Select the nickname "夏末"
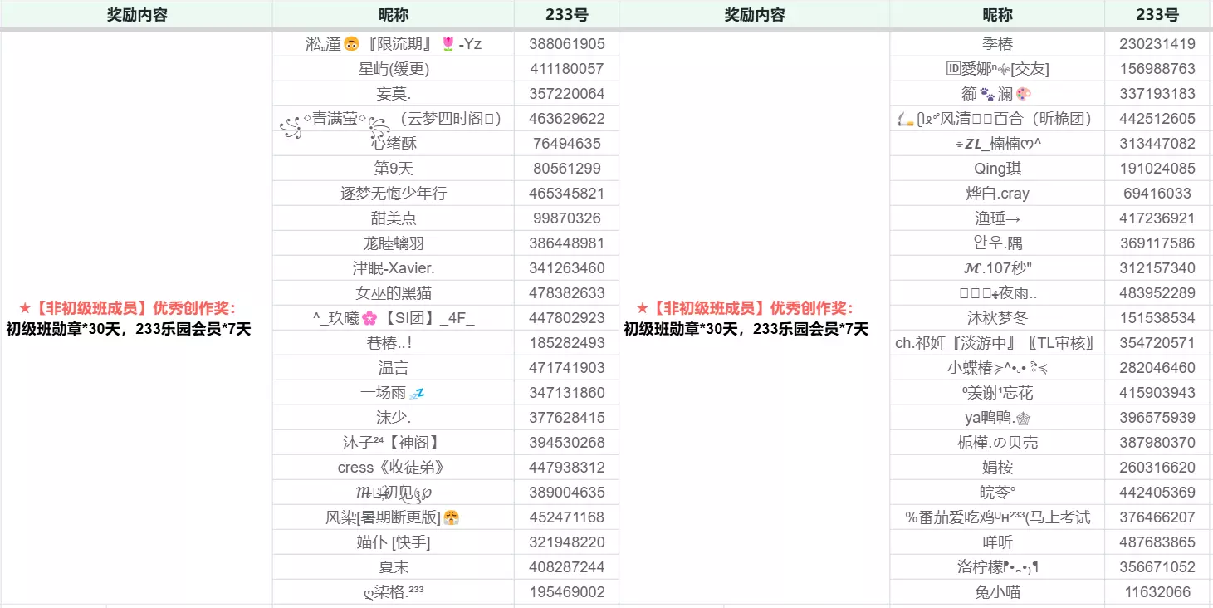 coord(394,567)
